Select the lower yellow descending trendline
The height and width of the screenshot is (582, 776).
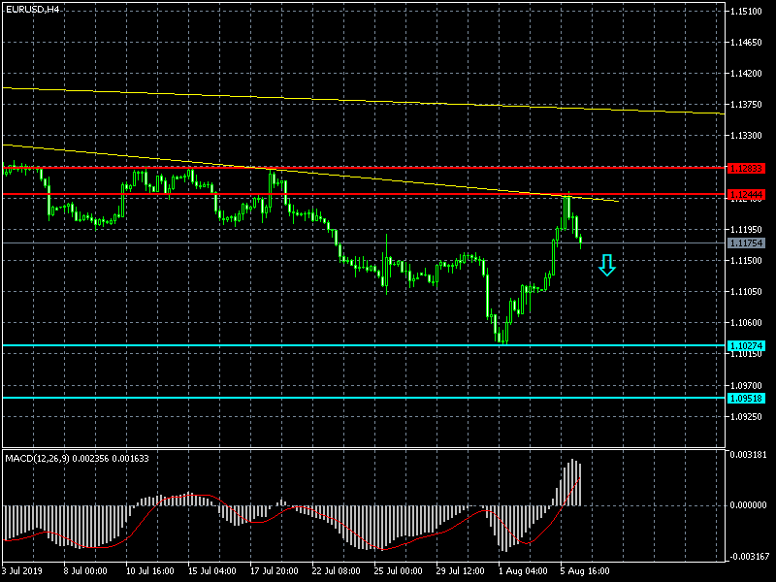(x=310, y=173)
